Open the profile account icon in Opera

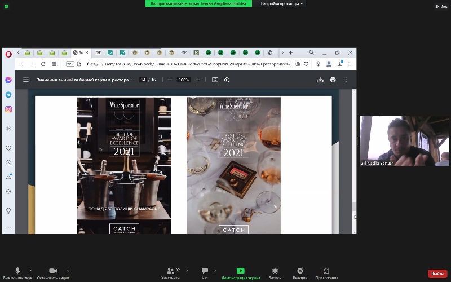point(329,64)
